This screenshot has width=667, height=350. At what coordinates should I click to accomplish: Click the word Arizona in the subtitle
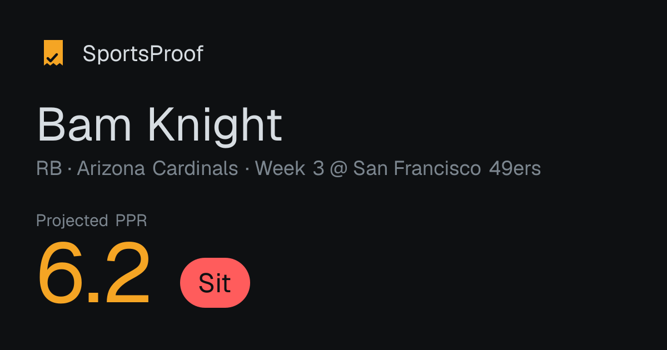(x=111, y=168)
